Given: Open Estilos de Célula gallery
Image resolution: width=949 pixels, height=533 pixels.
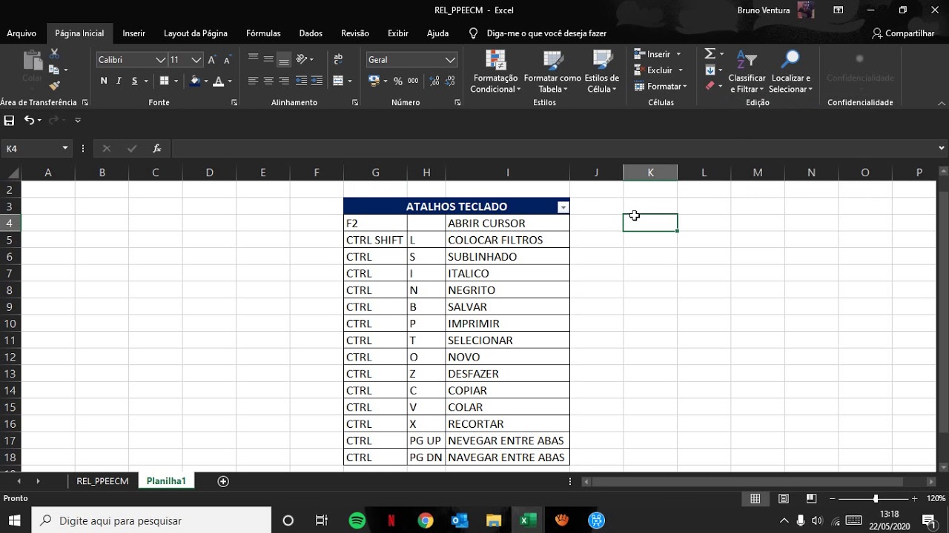Looking at the screenshot, I should coord(602,72).
